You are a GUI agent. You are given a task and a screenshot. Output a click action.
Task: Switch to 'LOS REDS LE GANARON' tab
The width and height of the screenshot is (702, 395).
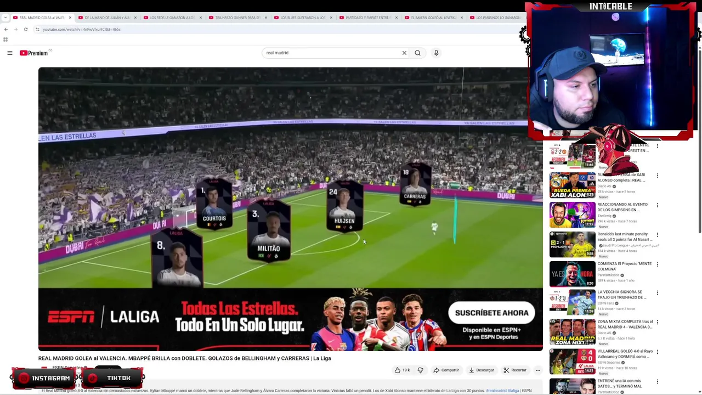pos(173,18)
